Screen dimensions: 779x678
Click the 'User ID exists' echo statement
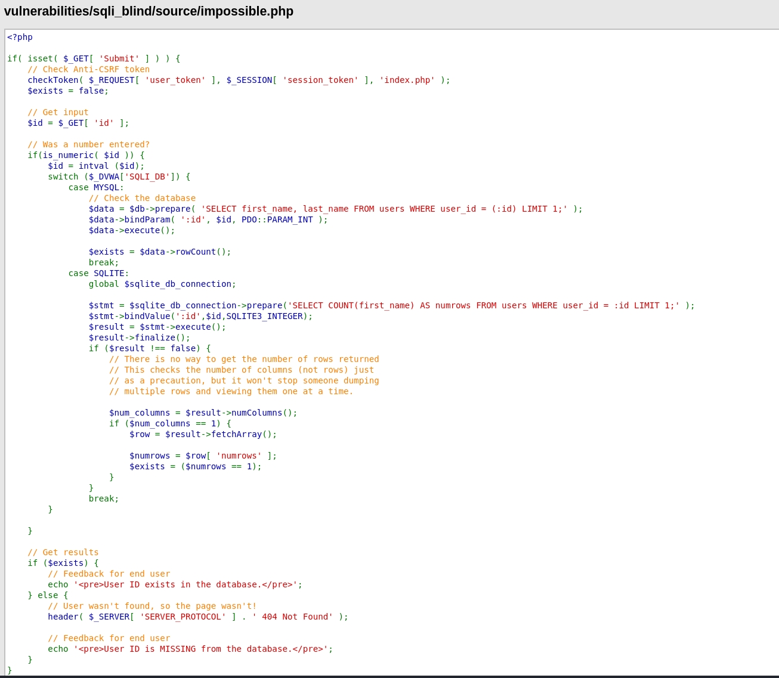point(175,584)
